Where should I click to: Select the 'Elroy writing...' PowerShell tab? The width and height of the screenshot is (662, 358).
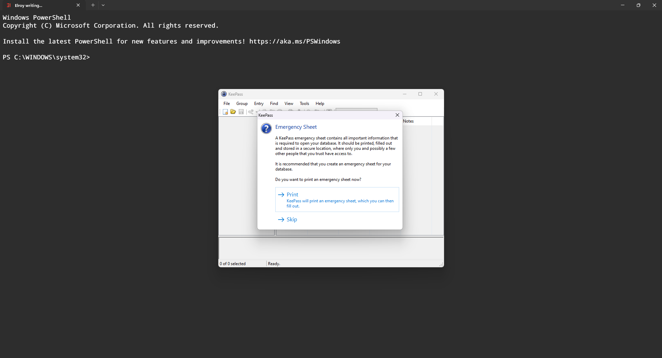click(x=43, y=5)
